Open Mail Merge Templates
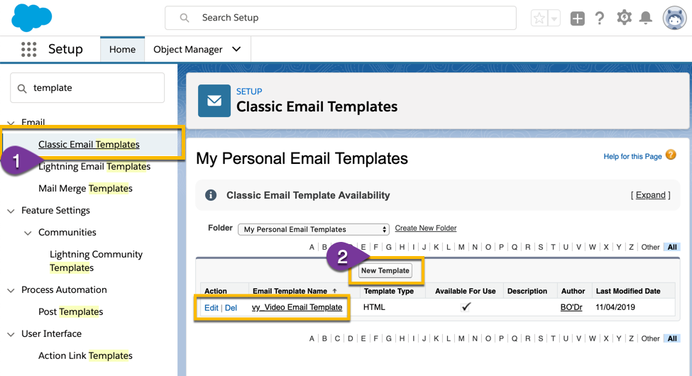 tap(85, 189)
